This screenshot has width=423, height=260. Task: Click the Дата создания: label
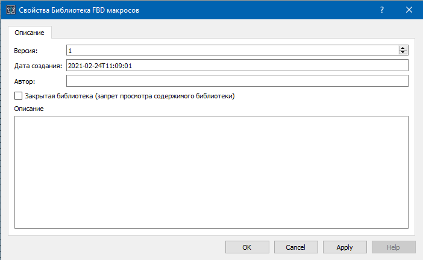click(38, 66)
